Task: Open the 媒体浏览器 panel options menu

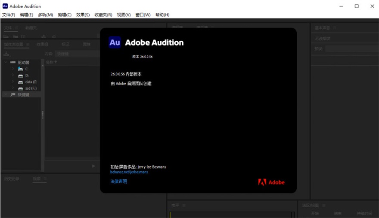Action: [x=28, y=44]
